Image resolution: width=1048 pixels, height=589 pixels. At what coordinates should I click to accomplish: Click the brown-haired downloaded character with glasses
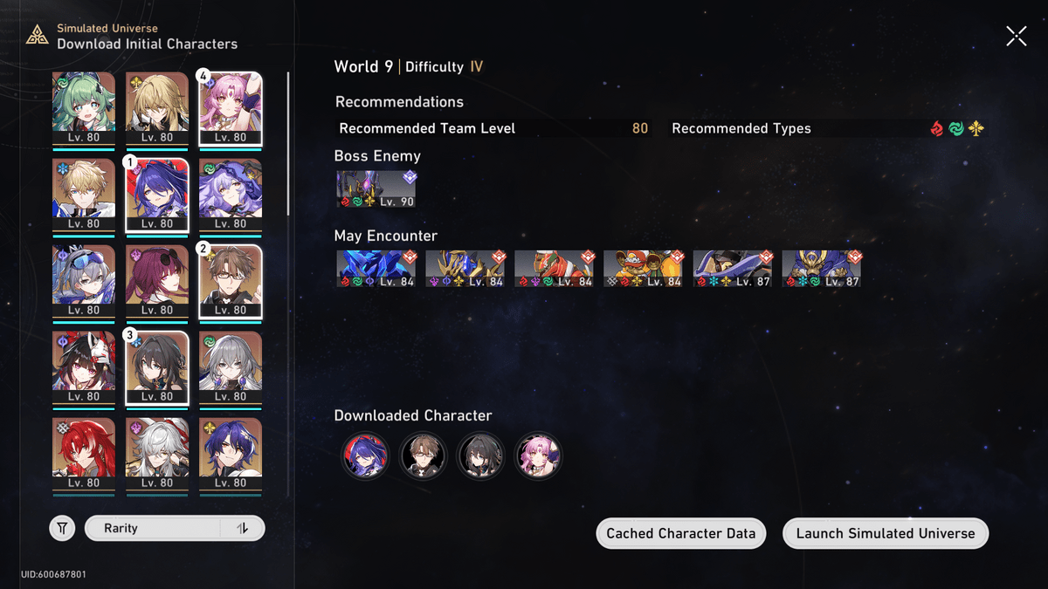[x=423, y=455]
